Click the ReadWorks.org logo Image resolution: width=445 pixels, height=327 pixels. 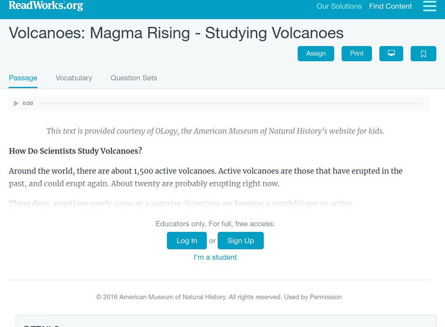click(46, 6)
